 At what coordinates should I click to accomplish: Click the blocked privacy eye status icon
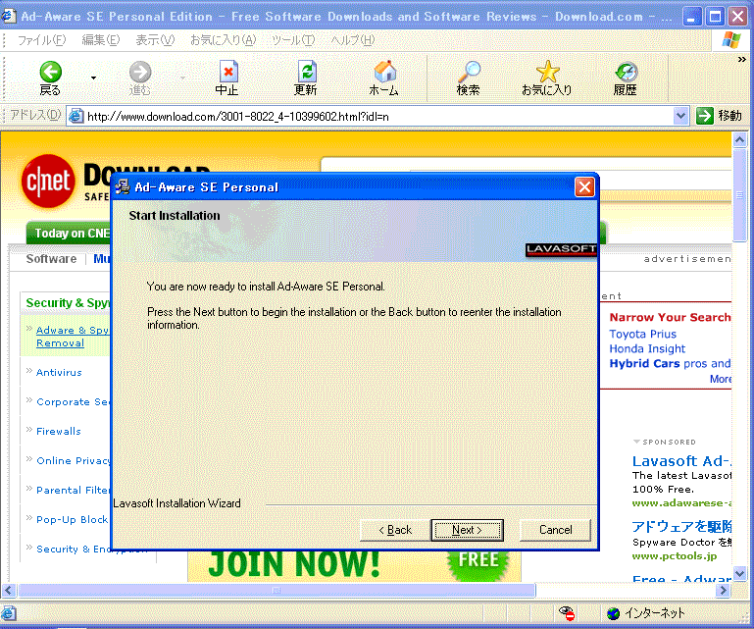[x=567, y=612]
